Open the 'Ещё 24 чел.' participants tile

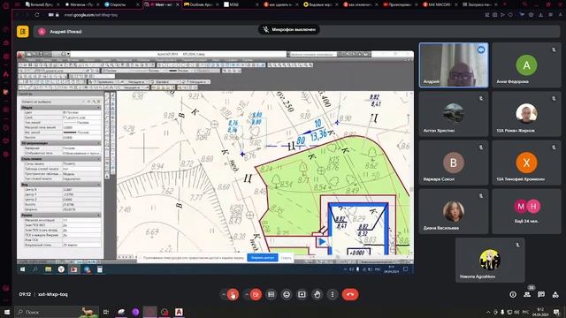(526, 211)
